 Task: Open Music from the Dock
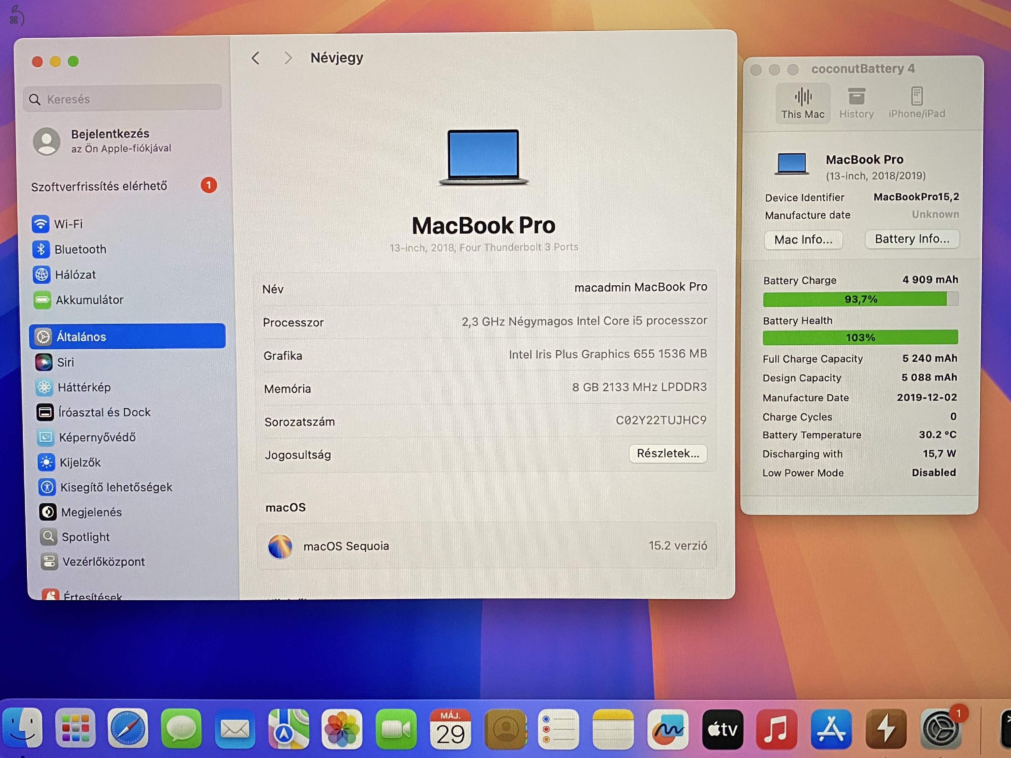point(776,729)
